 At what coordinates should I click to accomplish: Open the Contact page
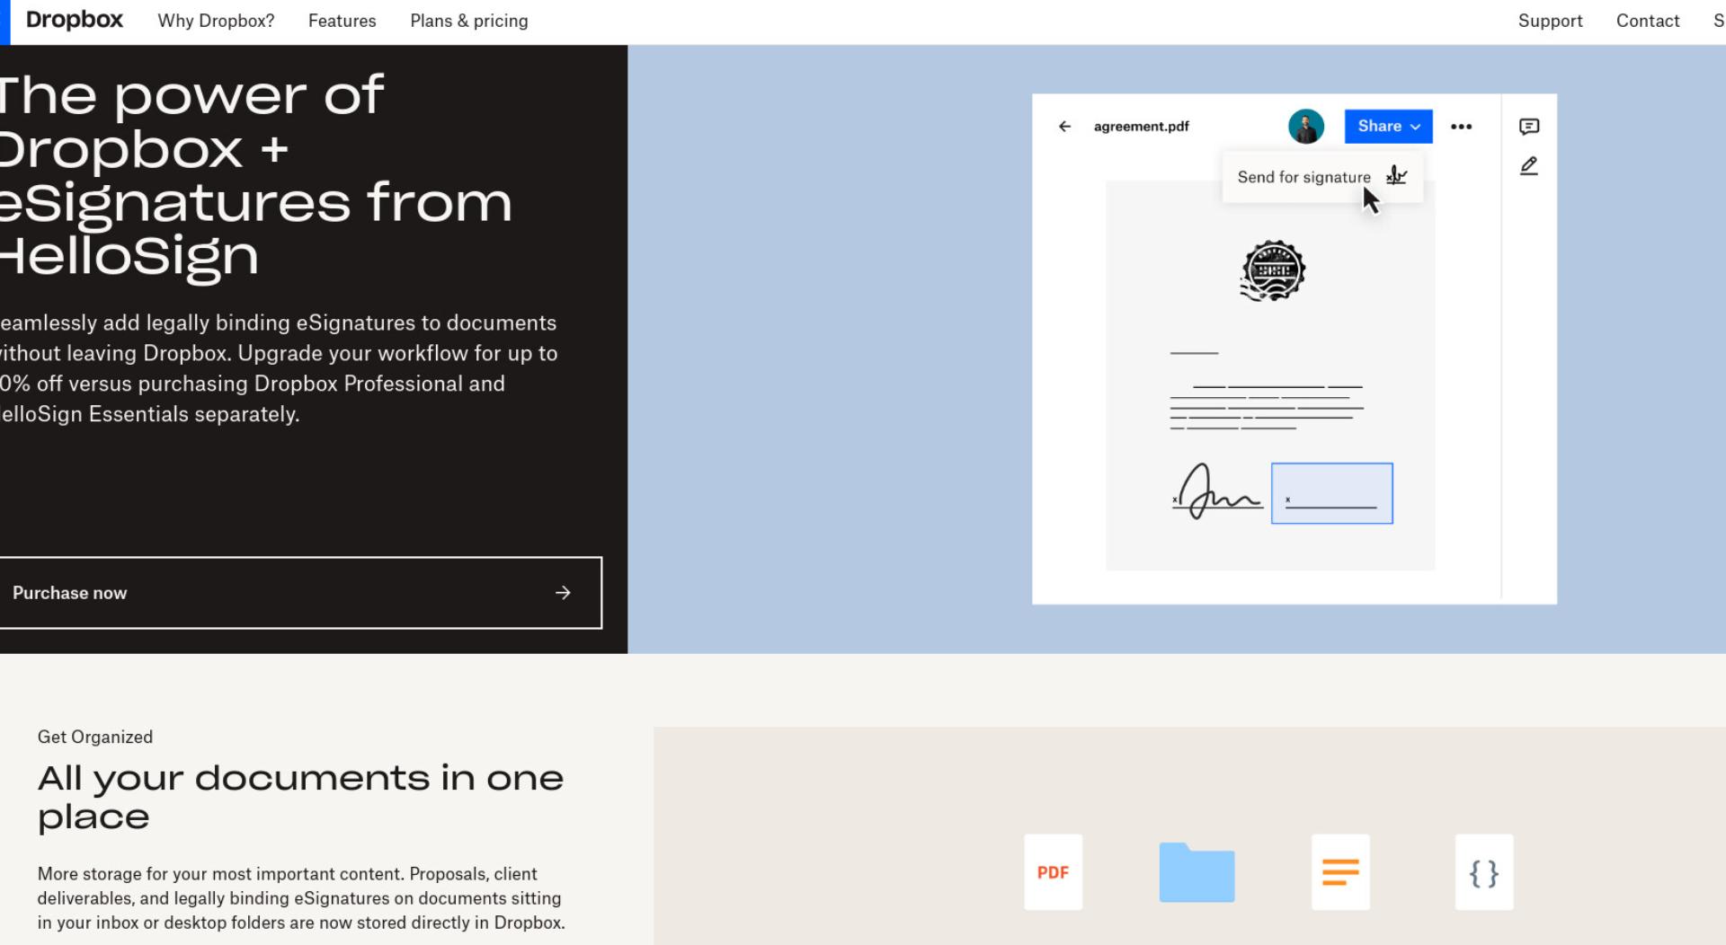[1647, 21]
